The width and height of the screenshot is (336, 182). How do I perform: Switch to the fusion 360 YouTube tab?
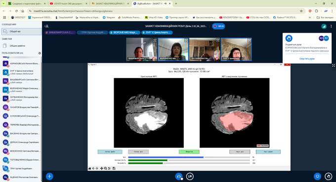pyautogui.click(x=69, y=3)
